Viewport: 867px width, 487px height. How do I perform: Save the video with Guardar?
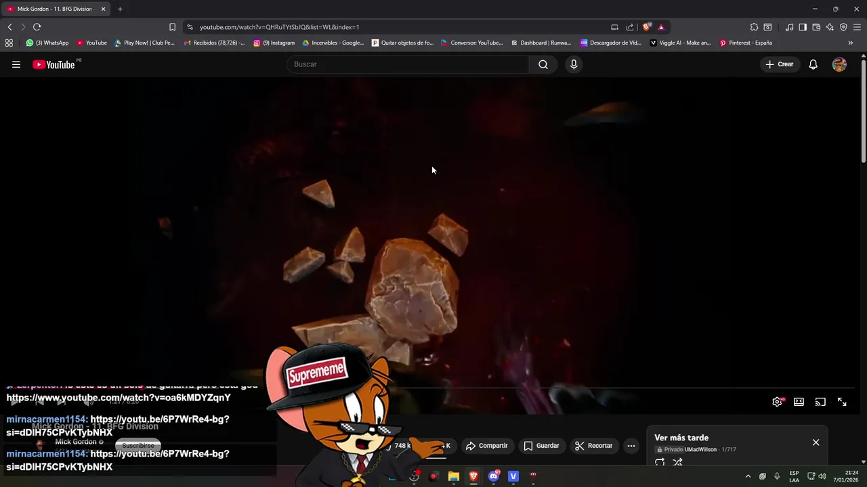tap(541, 446)
